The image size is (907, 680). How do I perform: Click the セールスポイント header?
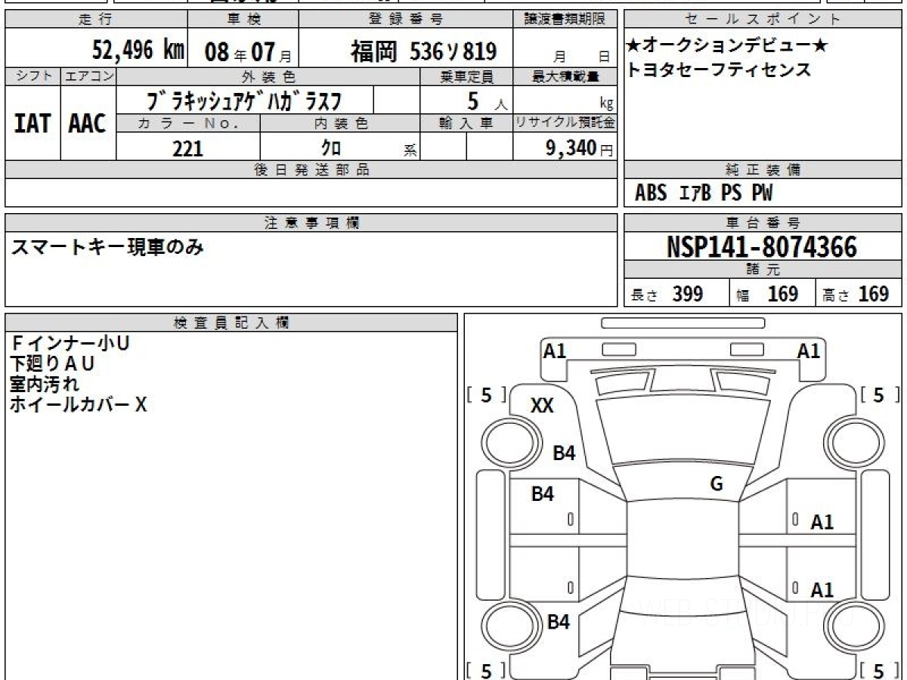[x=763, y=20]
